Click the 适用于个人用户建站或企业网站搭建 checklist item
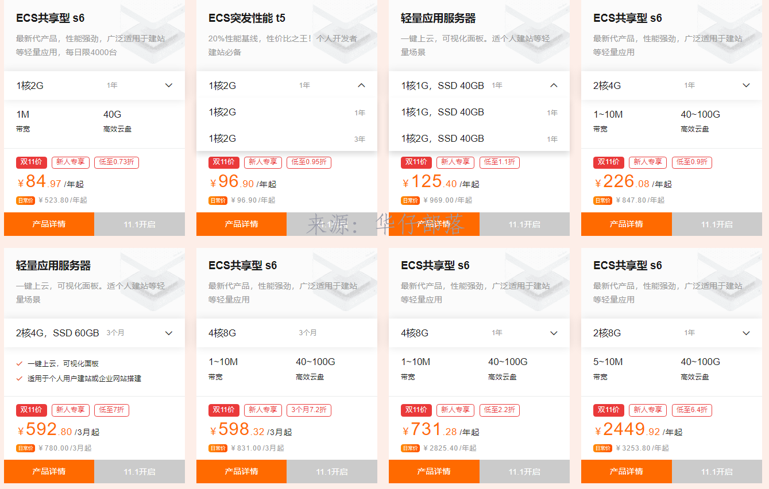This screenshot has height=489, width=769. [x=84, y=379]
